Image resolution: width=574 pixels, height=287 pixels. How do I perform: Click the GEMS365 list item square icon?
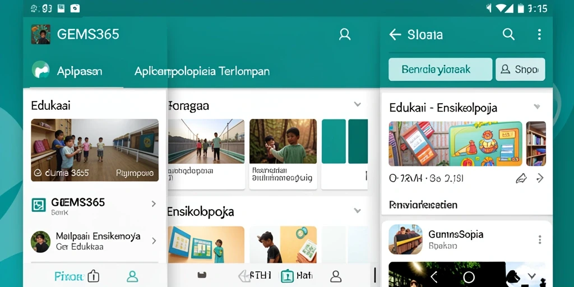point(39,205)
